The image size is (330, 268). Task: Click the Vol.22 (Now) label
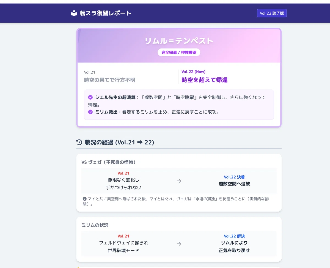193,72
